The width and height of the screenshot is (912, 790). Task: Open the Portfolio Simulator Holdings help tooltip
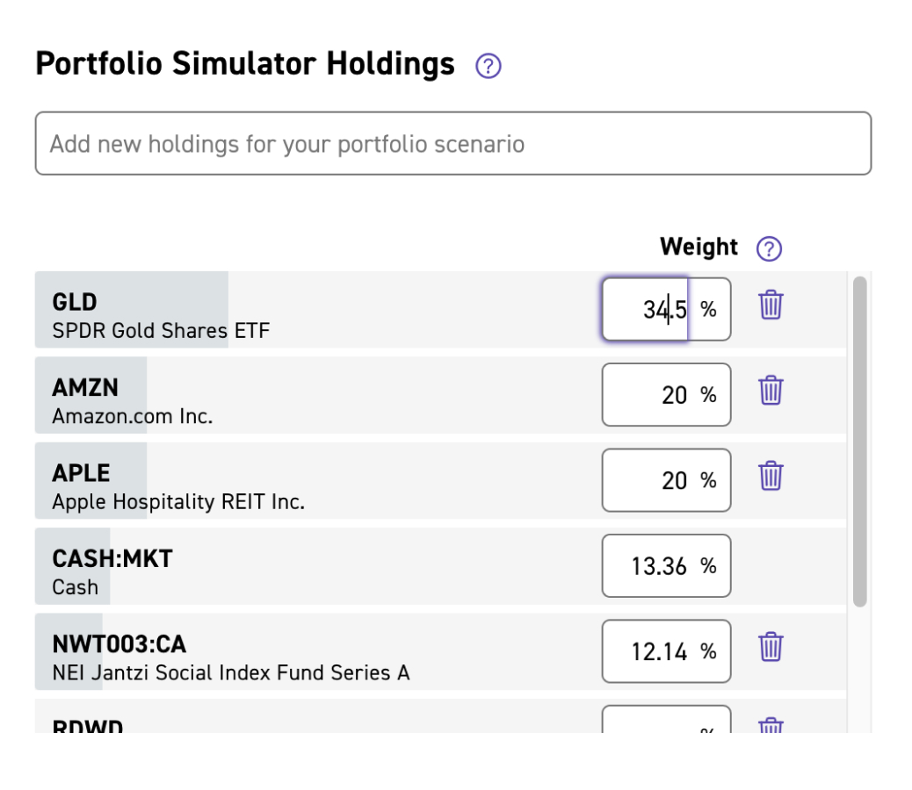(489, 66)
